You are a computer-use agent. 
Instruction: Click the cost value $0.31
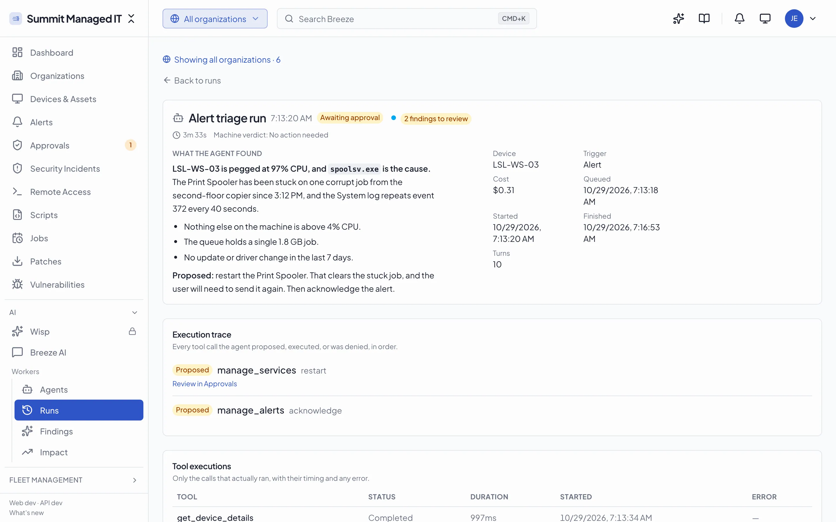503,190
